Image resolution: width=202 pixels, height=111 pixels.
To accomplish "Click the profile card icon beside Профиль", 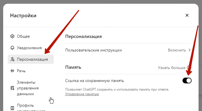I will coord(12,108).
